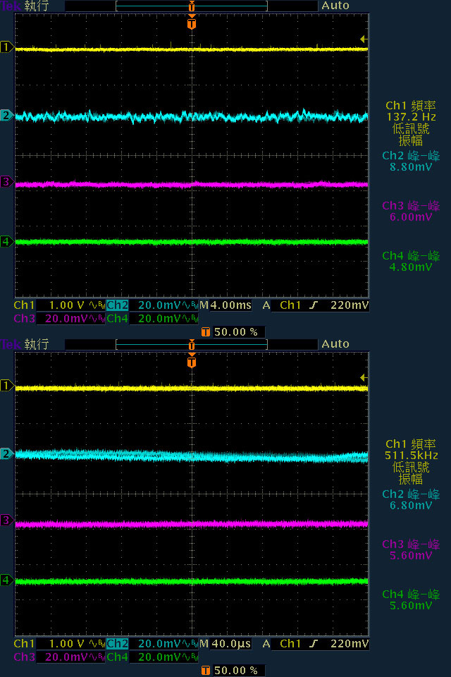
Task: Click record view bar above the 40.0µs capture
Action: [192, 345]
